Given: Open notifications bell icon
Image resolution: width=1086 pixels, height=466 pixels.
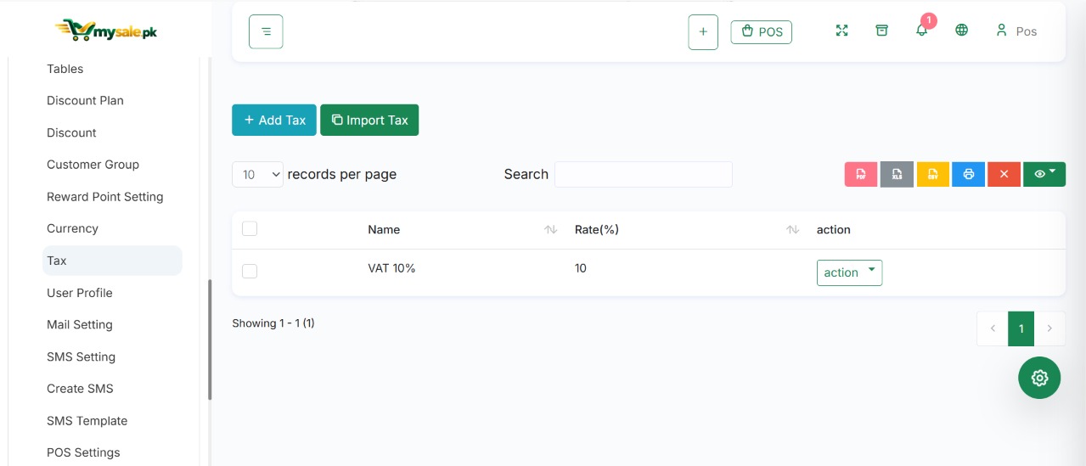Looking at the screenshot, I should point(921,31).
